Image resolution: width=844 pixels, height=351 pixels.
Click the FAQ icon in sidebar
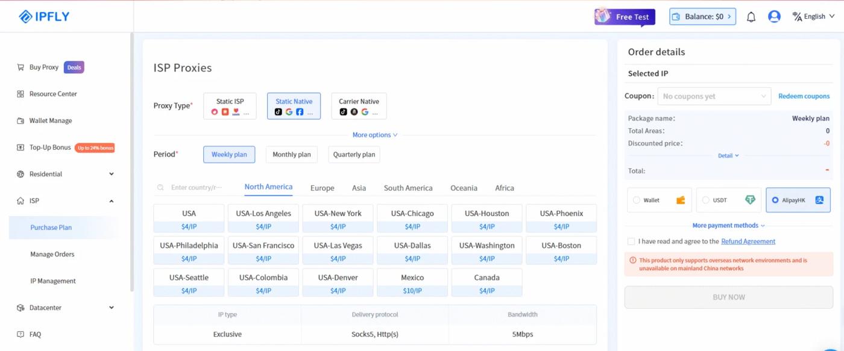point(20,334)
